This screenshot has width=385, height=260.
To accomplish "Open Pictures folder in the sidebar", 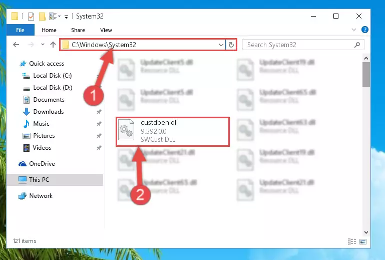I will pos(44,136).
